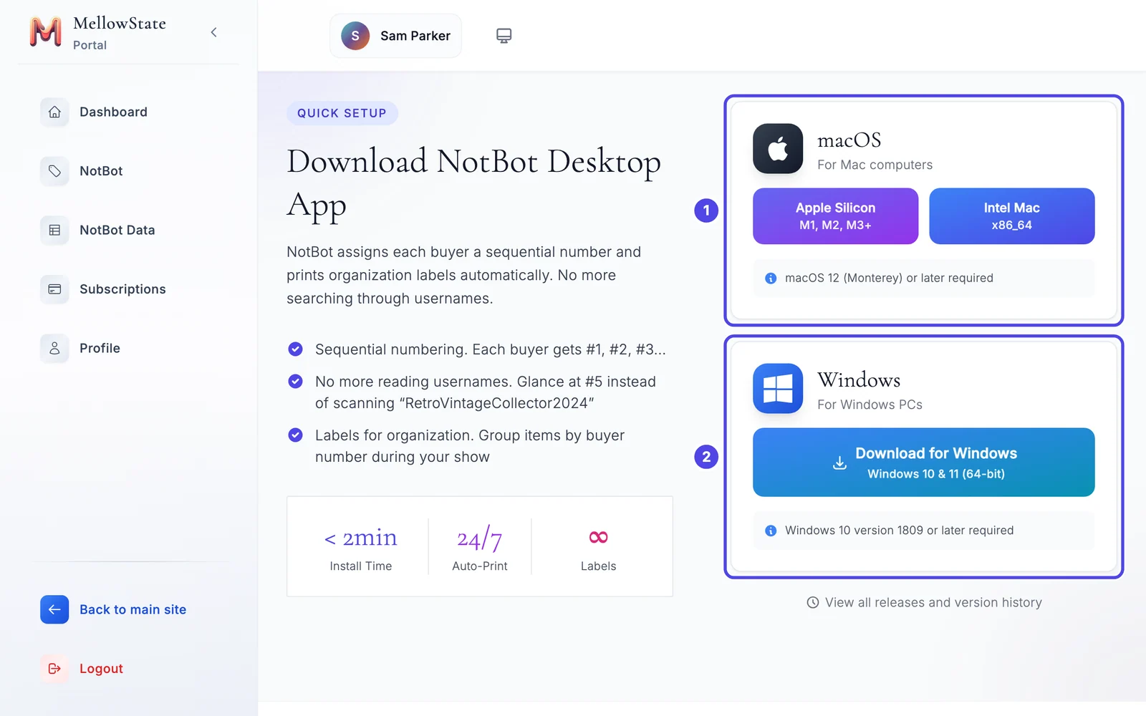Click the download arrow icon on Windows button

point(839,463)
